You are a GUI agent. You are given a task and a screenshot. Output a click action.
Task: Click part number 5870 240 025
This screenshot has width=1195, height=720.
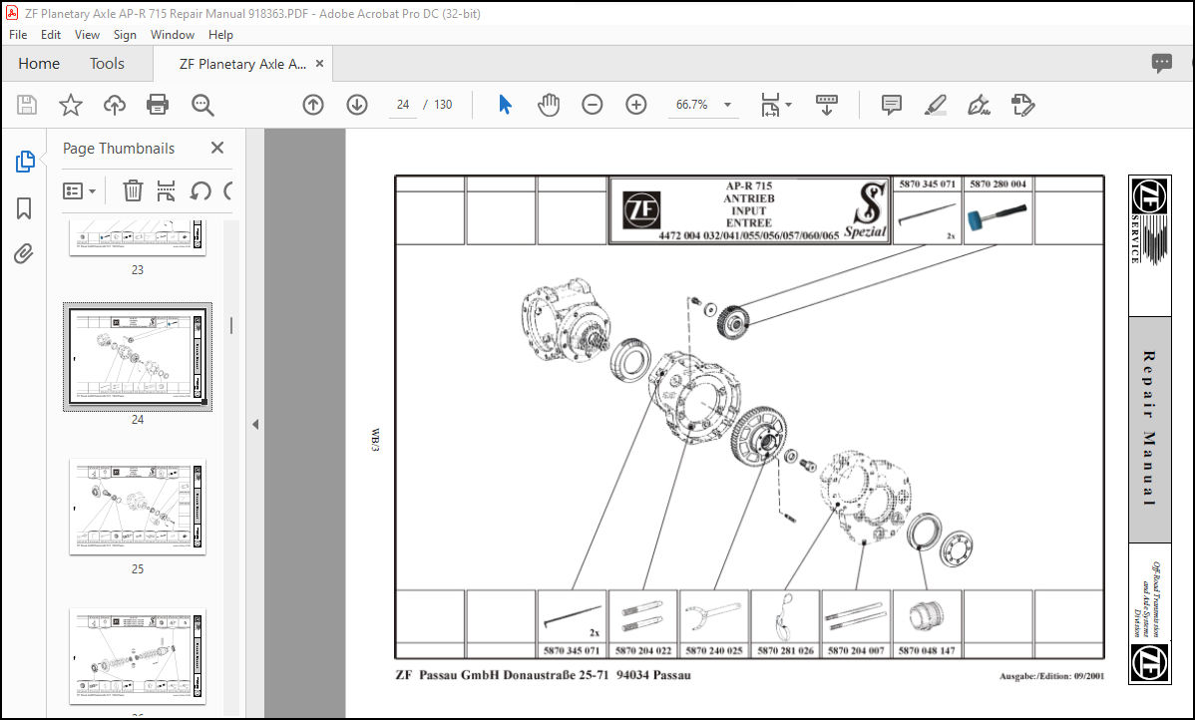coord(714,650)
